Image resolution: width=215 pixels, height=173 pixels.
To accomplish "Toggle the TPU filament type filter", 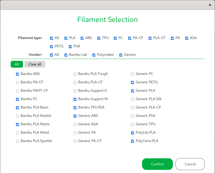I will coord(99,38).
